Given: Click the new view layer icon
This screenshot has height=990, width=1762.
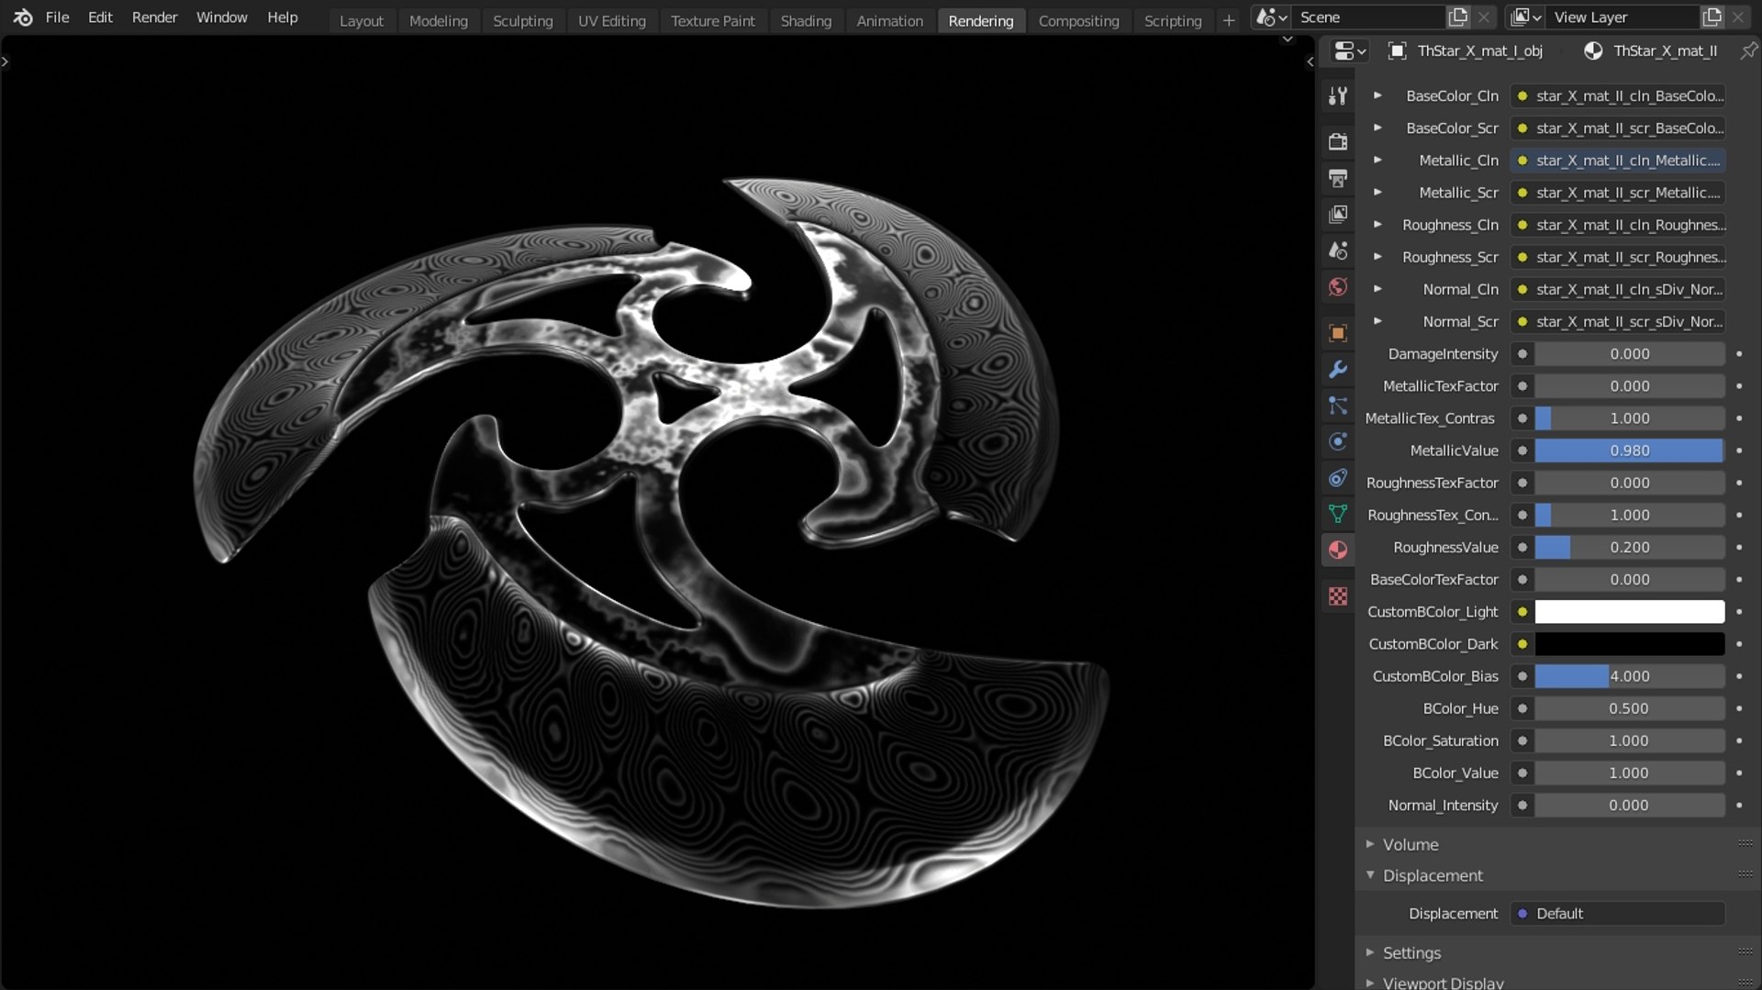Looking at the screenshot, I should tap(1712, 17).
